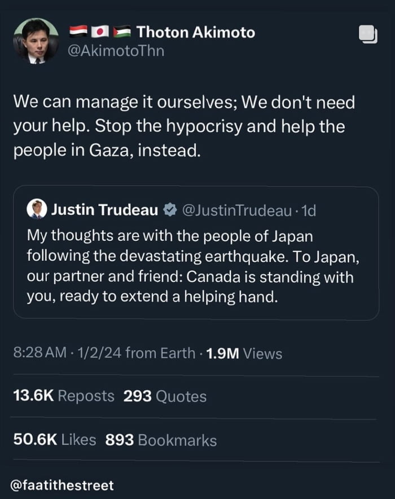This screenshot has height=499, width=395.
Task: Click the Japan flag emoji
Action: [101, 33]
